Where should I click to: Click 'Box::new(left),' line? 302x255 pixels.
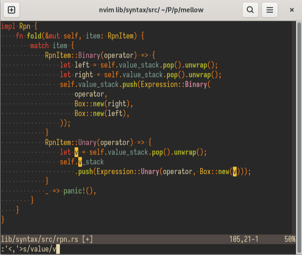click(102, 114)
